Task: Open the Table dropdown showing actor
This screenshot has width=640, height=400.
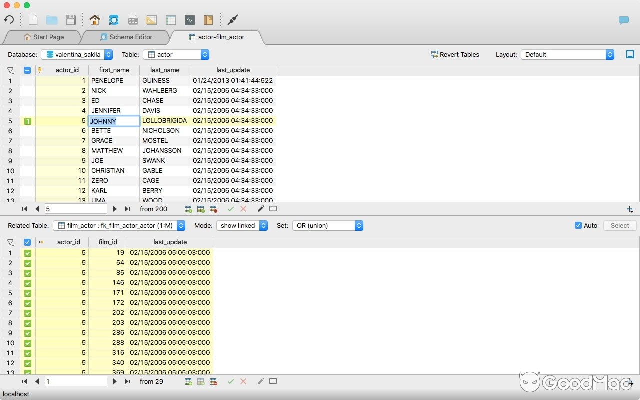Action: 175,54
